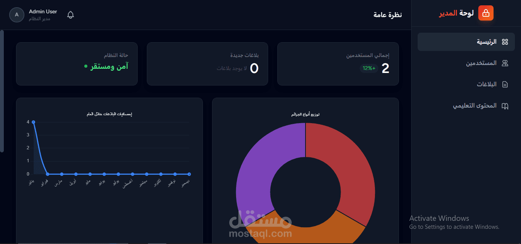The width and height of the screenshot is (521, 244).
Task: Click the فبراير data point on line chart
Action: tap(48, 174)
